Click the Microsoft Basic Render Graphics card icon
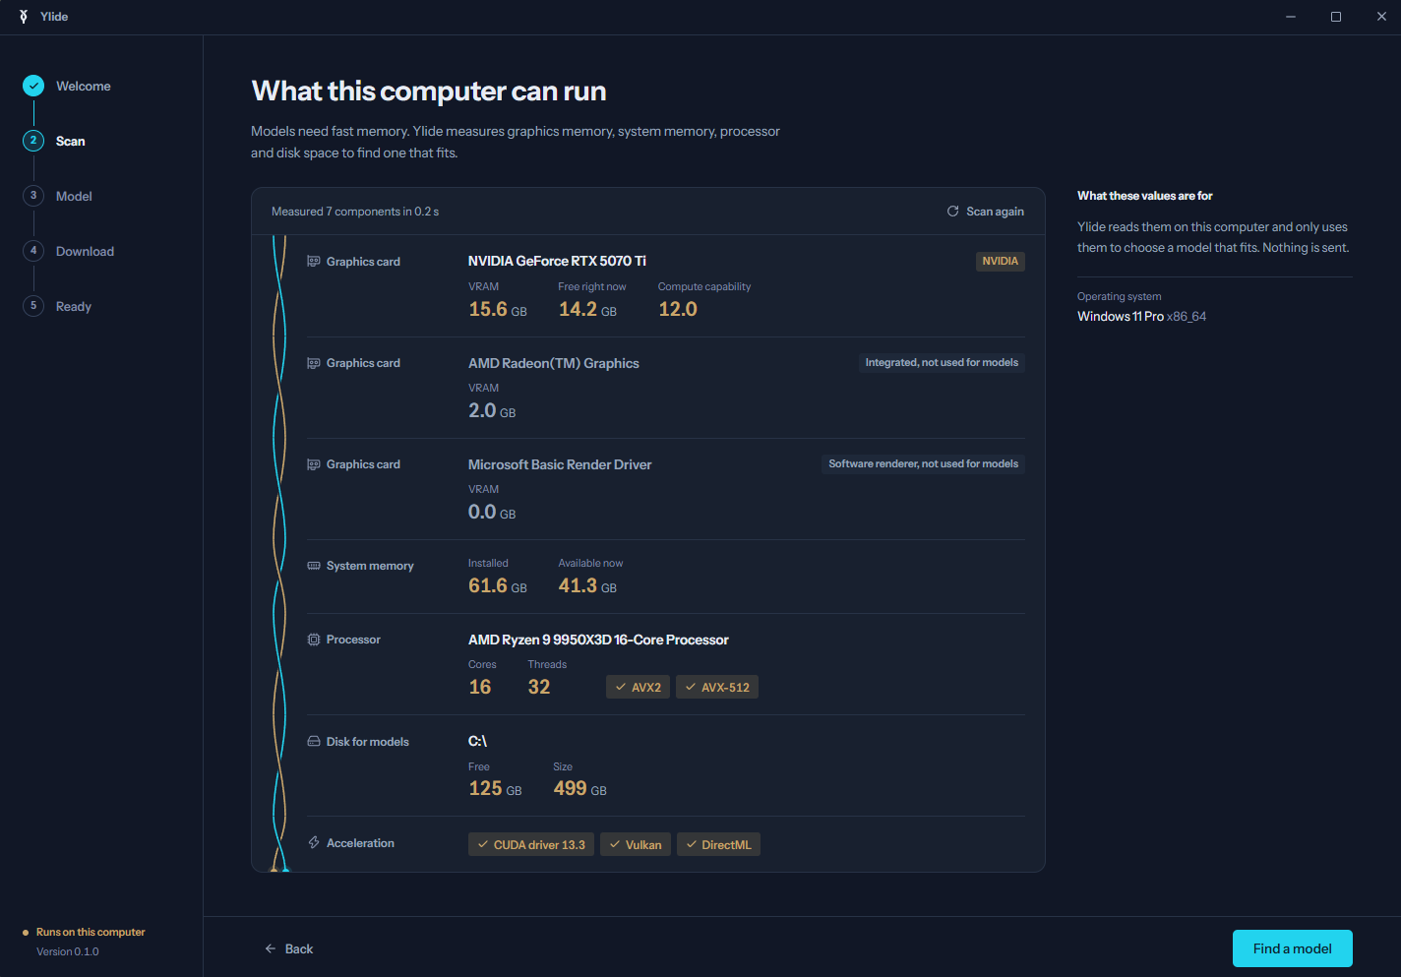The width and height of the screenshot is (1401, 977). (314, 464)
